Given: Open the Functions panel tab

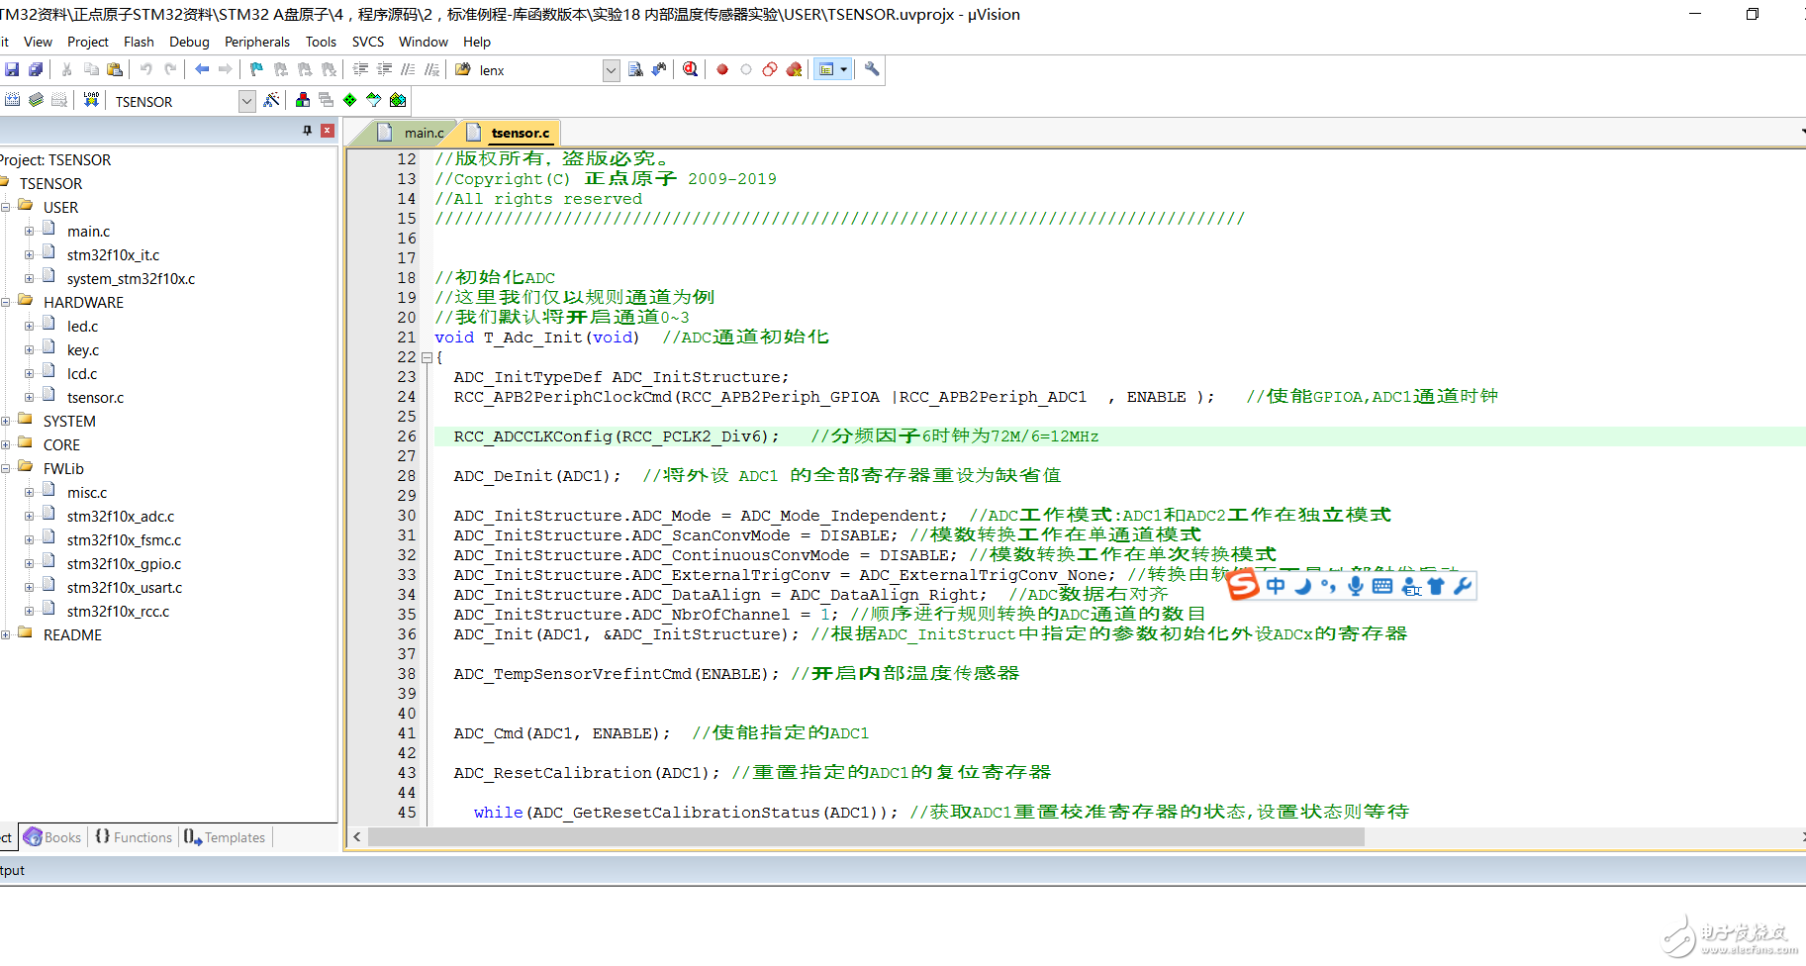Looking at the screenshot, I should [x=134, y=837].
